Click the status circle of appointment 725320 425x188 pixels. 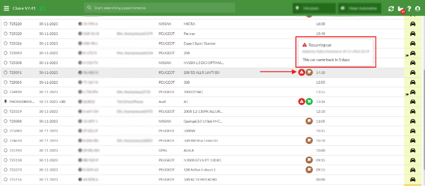coord(6,34)
